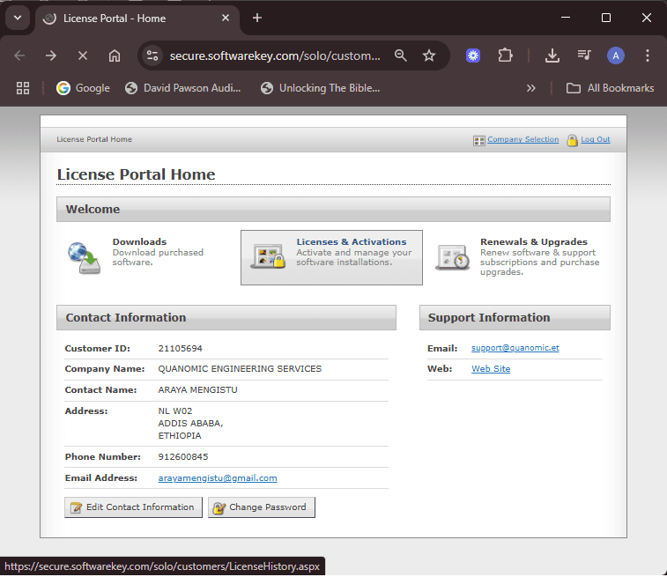Open Renewals & Upgrades title link
This screenshot has width=667, height=577.
533,241
